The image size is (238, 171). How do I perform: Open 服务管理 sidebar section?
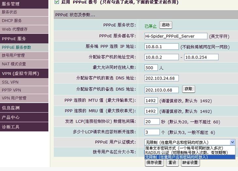click(24, 4)
